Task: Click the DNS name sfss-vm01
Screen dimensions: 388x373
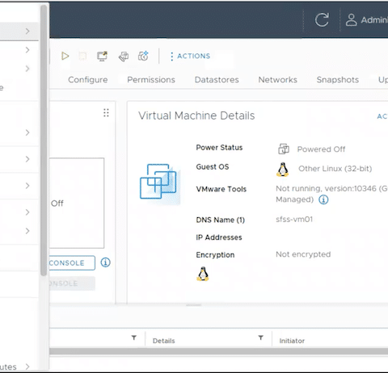Action: [294, 220]
